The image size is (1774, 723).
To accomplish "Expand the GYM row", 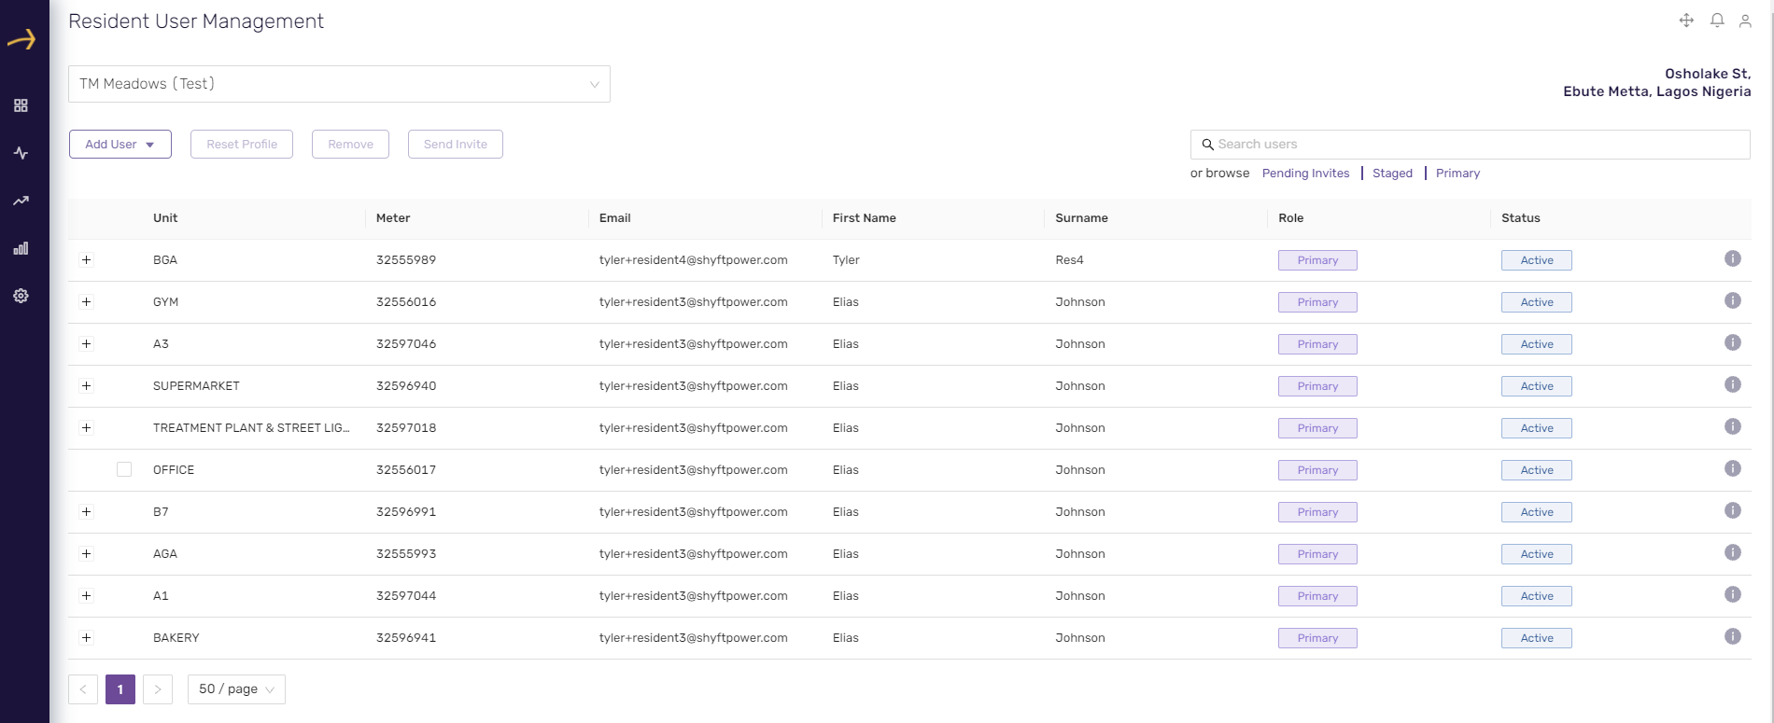I will tap(86, 301).
